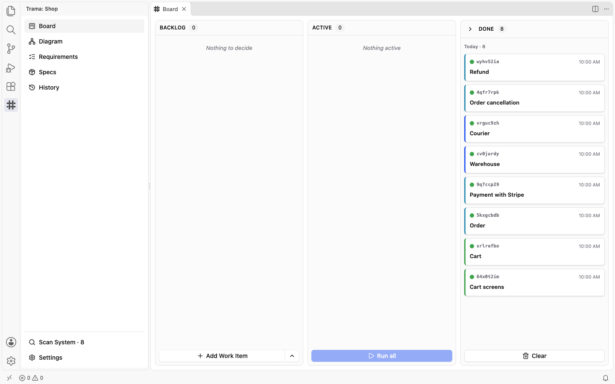Open the Run and Debug icon
The height and width of the screenshot is (384, 615).
[x=11, y=67]
